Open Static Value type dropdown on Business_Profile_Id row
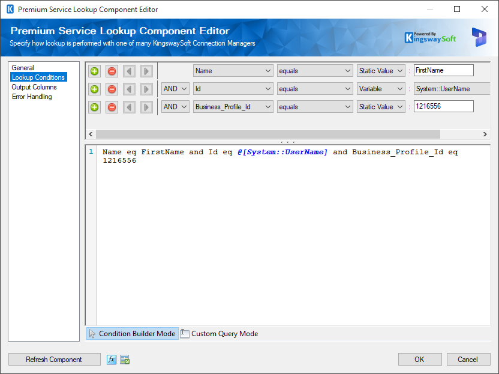 pyautogui.click(x=381, y=107)
